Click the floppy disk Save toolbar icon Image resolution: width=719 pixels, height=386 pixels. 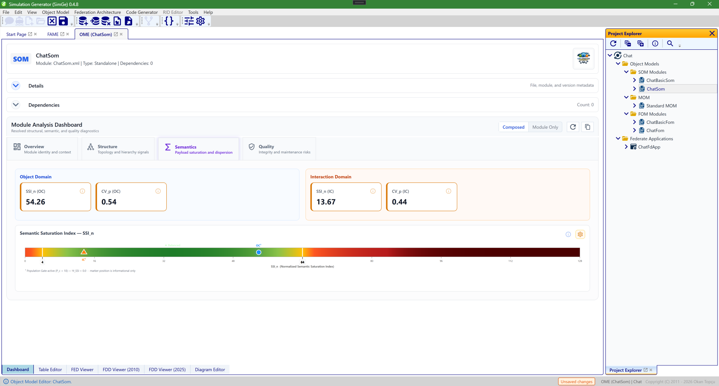(x=63, y=21)
